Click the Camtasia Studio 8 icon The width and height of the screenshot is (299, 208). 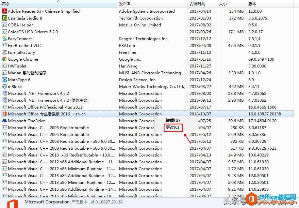[x=4, y=18]
